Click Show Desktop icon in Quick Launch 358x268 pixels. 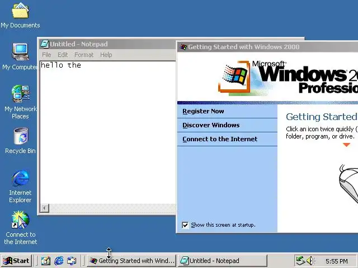click(46, 261)
